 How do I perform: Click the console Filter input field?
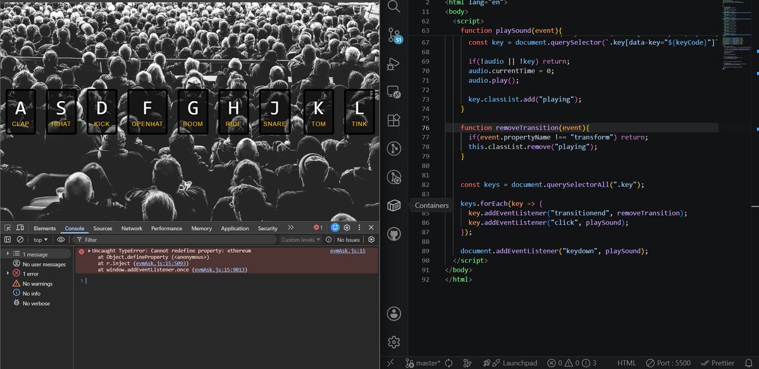pyautogui.click(x=174, y=240)
